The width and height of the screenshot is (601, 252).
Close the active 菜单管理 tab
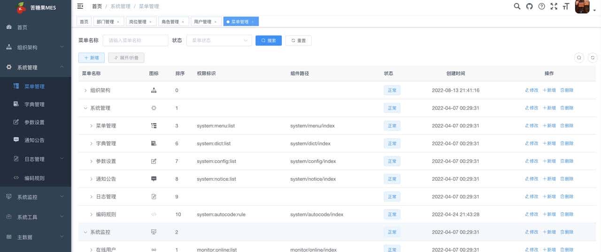click(x=253, y=22)
